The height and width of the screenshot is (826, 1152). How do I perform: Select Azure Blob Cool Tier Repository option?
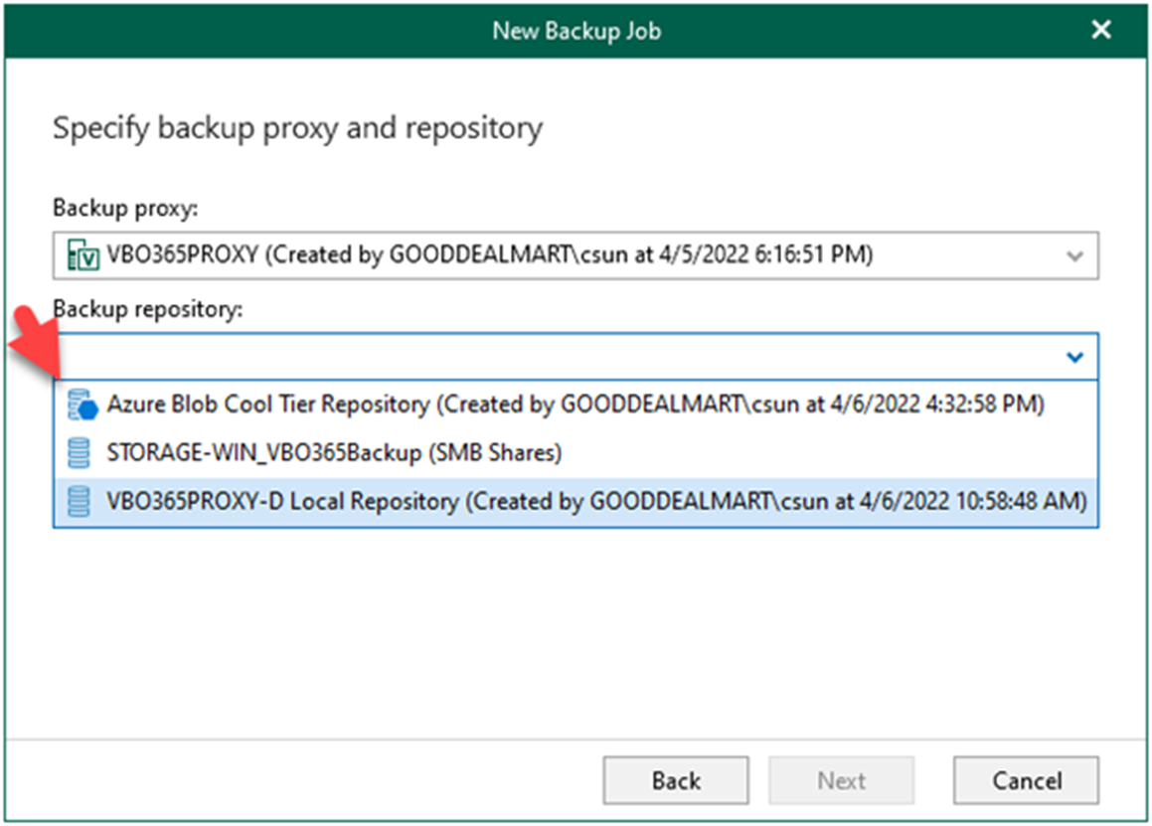(576, 405)
